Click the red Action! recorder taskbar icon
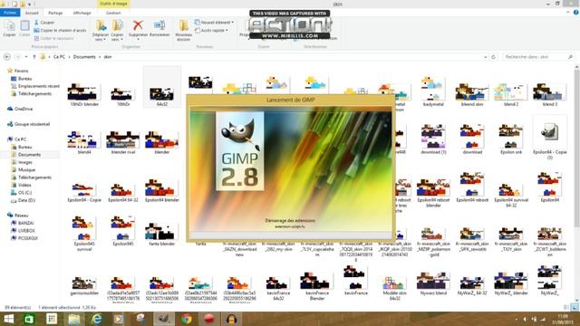This screenshot has height=326, width=580. click(209, 319)
